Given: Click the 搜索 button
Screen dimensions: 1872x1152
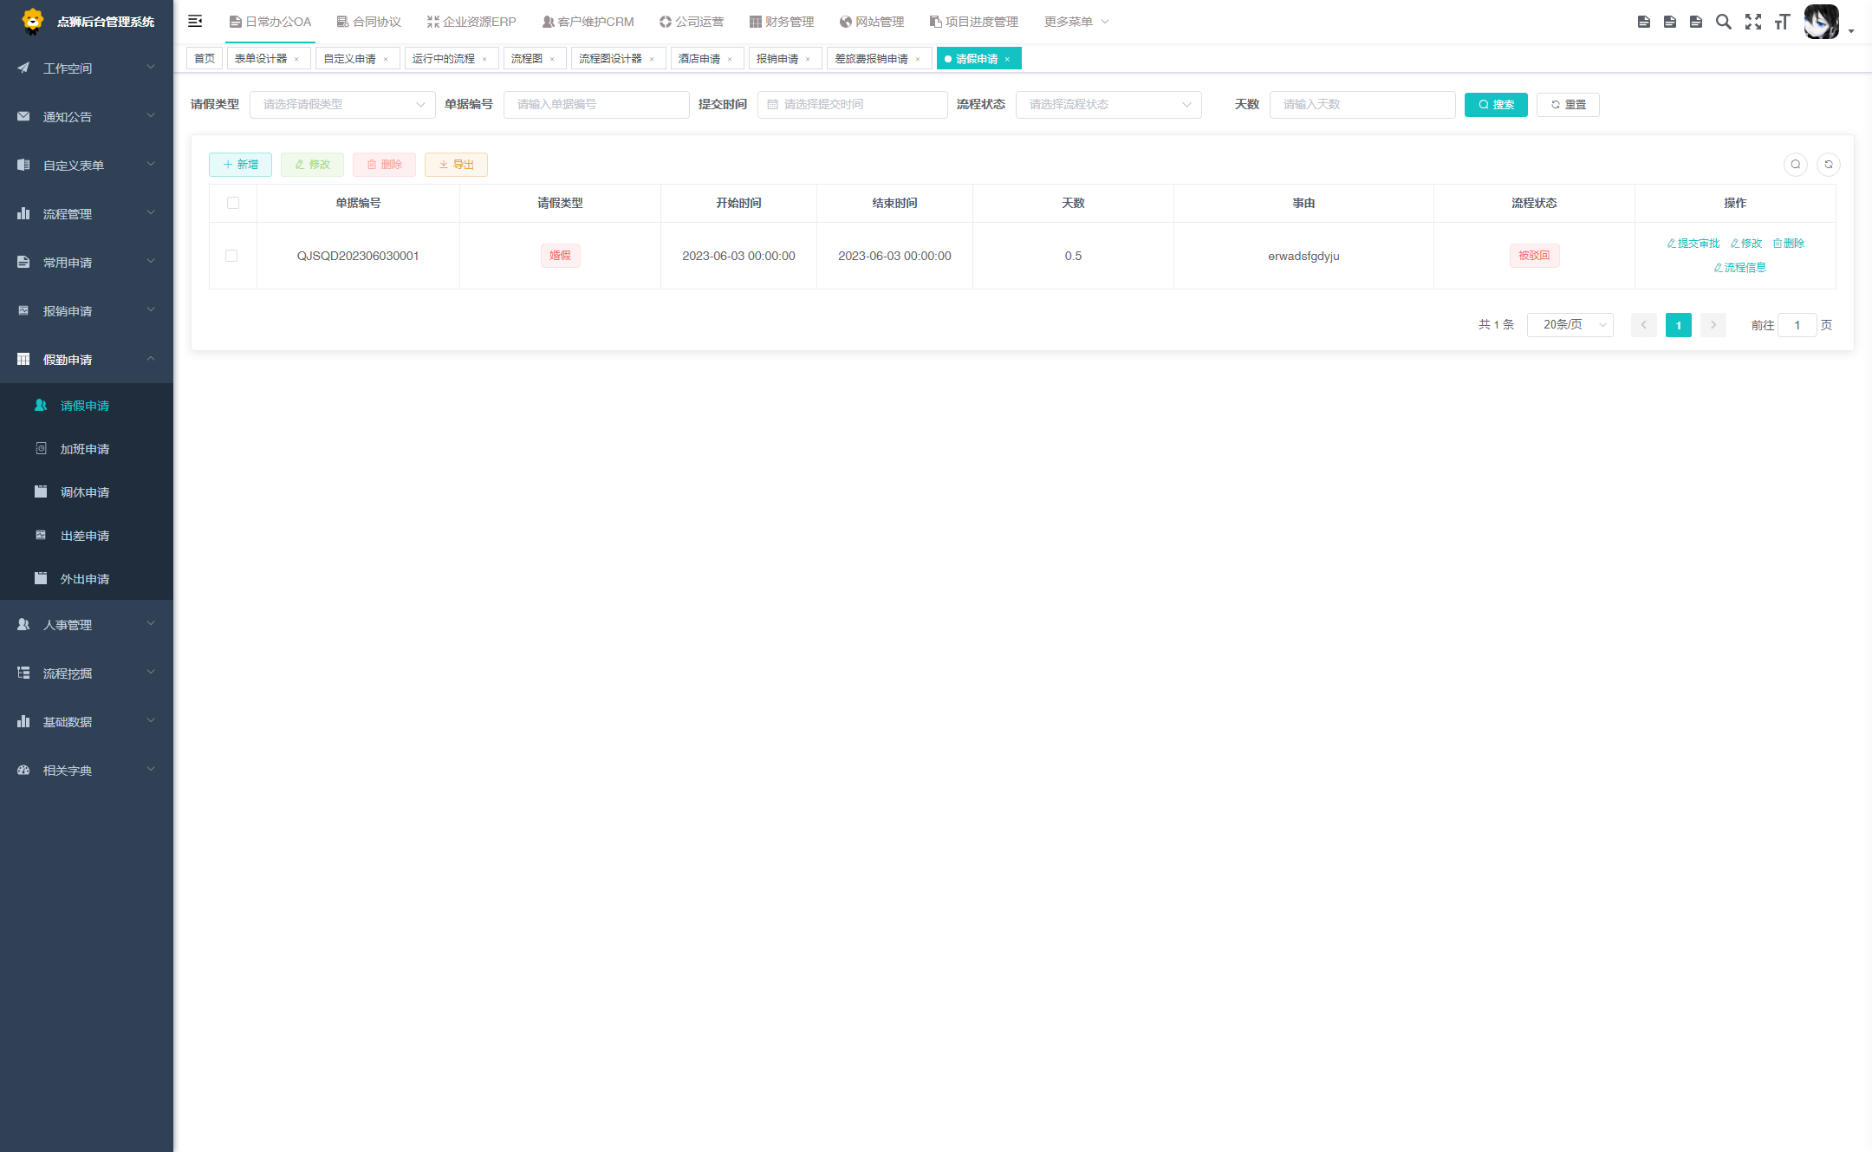Looking at the screenshot, I should 1495,105.
